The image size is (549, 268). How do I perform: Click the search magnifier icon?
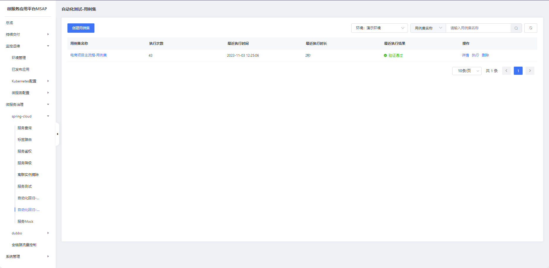516,28
